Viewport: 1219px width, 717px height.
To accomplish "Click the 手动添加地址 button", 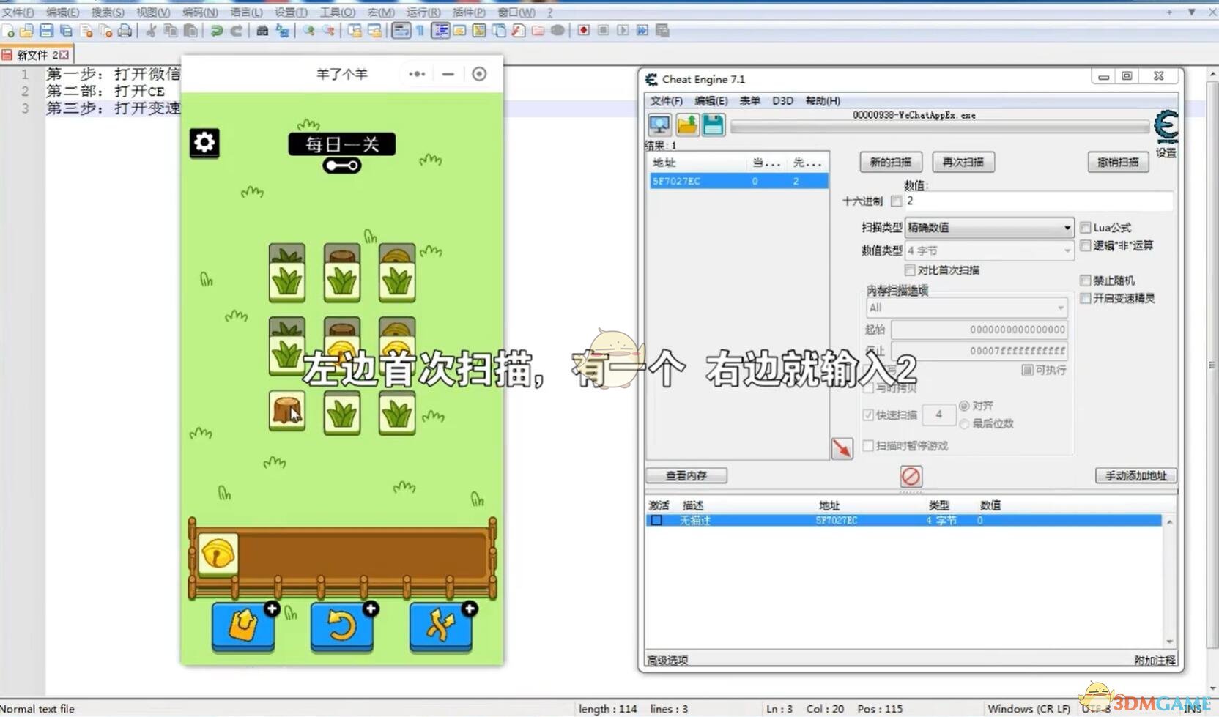I will [1135, 476].
